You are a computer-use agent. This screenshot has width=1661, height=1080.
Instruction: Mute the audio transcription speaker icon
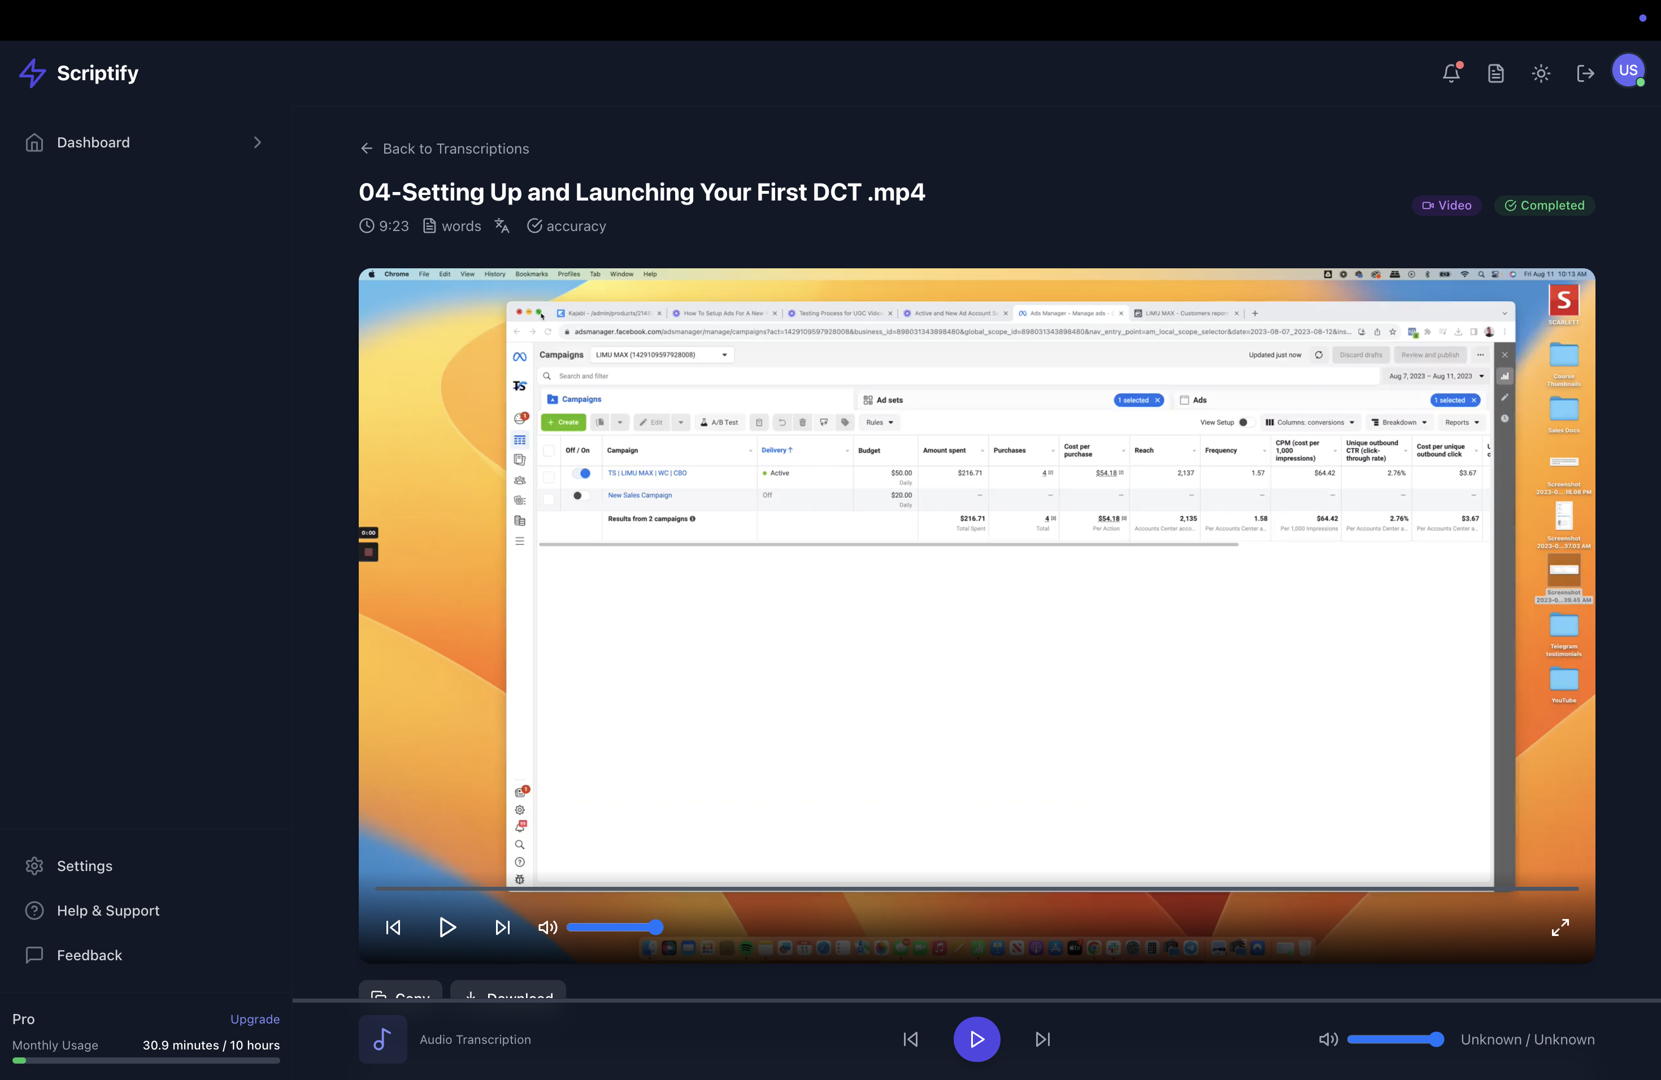(x=1328, y=1039)
